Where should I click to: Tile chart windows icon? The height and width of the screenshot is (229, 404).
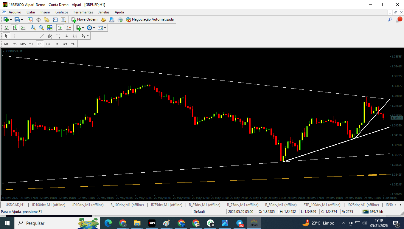50,28
